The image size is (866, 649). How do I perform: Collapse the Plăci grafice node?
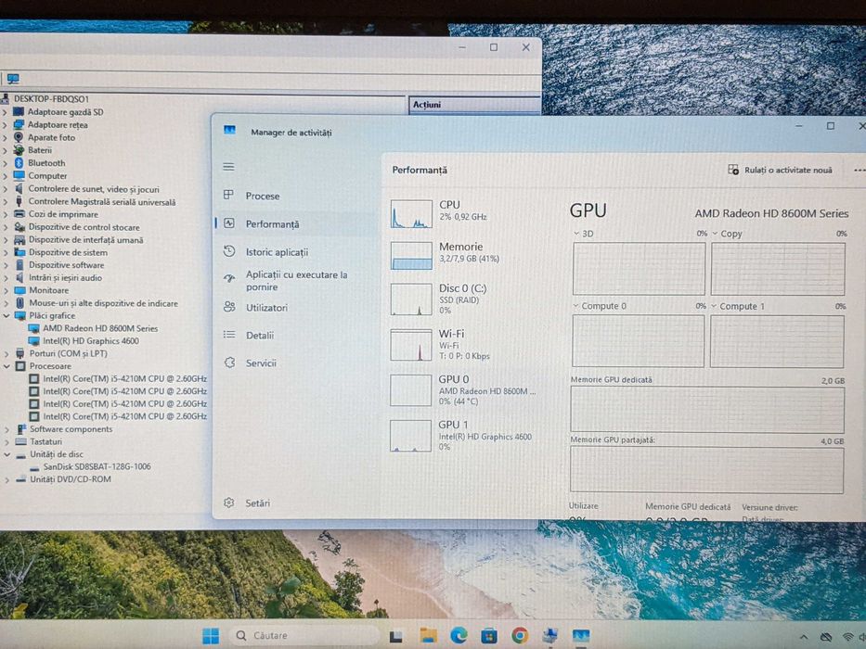(x=6, y=315)
